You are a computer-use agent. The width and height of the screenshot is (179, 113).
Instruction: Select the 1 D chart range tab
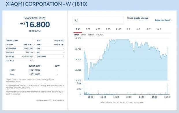click(78, 29)
